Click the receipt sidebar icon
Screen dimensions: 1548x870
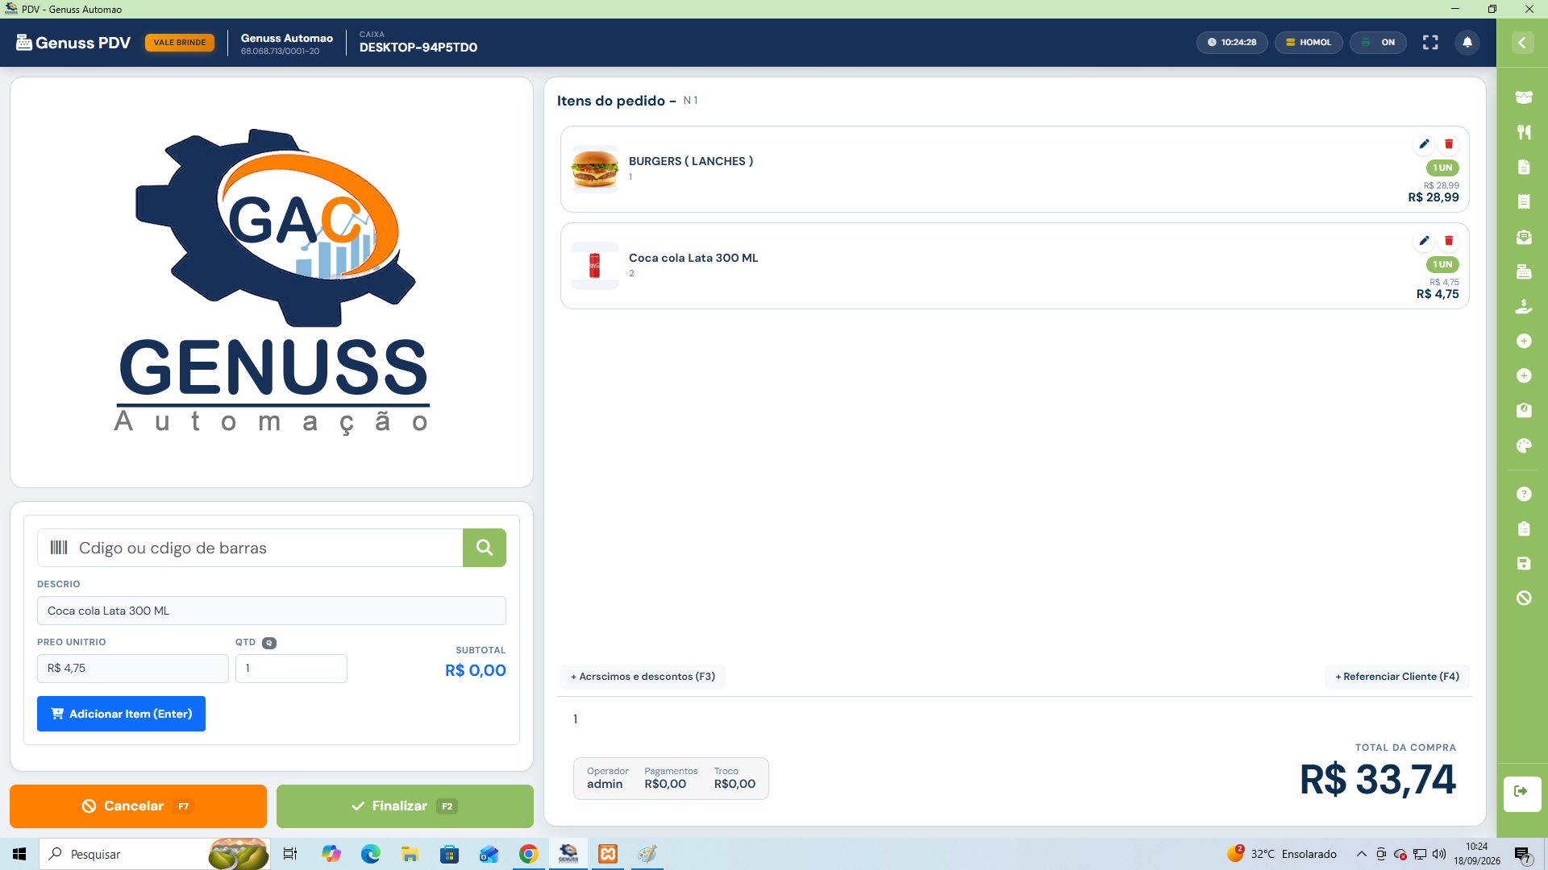[1524, 201]
